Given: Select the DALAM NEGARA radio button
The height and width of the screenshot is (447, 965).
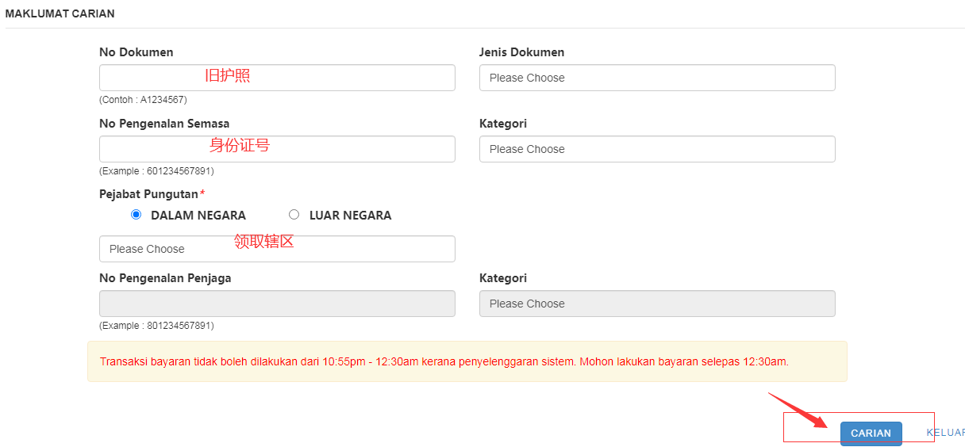Looking at the screenshot, I should [136, 215].
